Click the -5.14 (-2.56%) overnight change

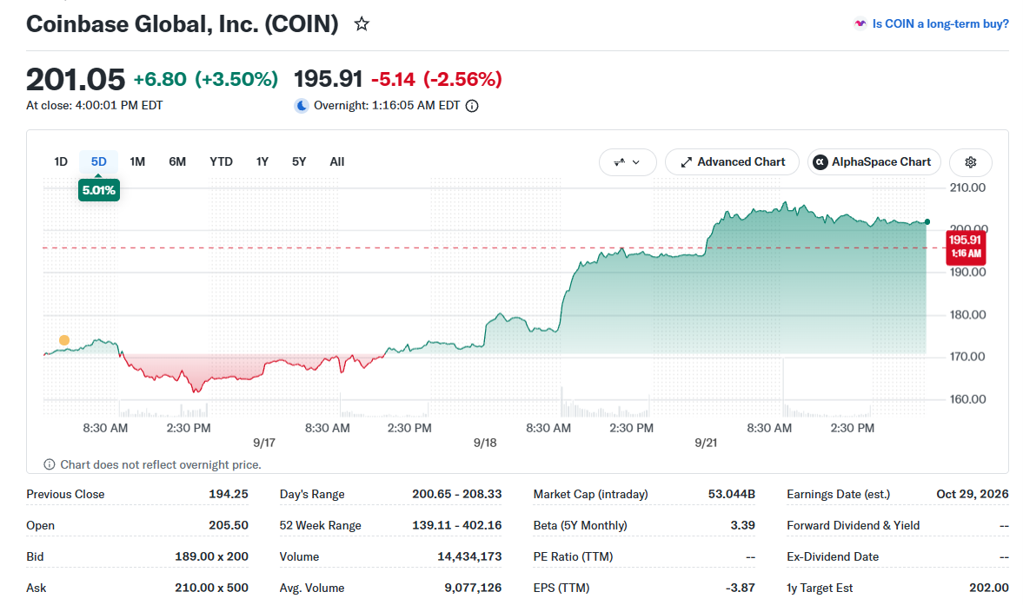(436, 79)
